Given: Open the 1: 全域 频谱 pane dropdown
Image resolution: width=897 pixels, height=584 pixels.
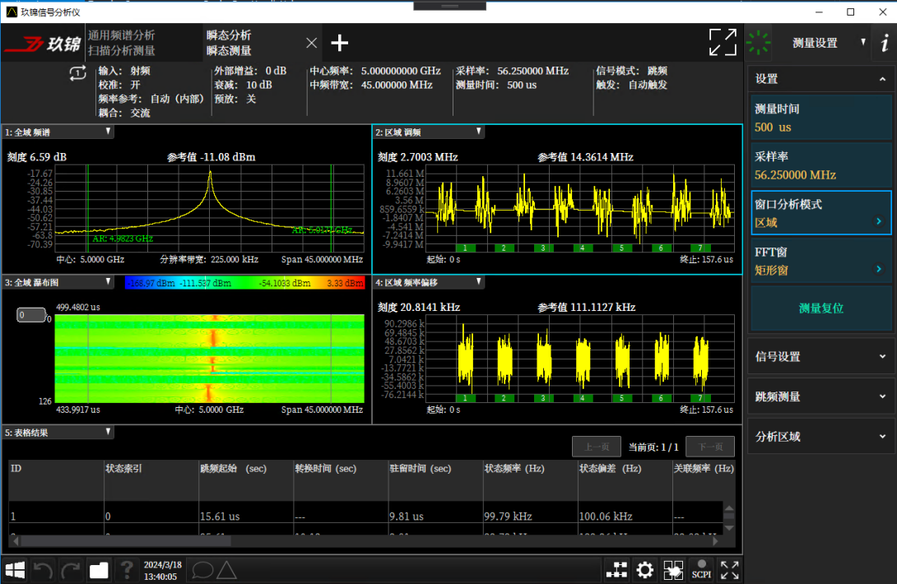Looking at the screenshot, I should click(x=108, y=132).
